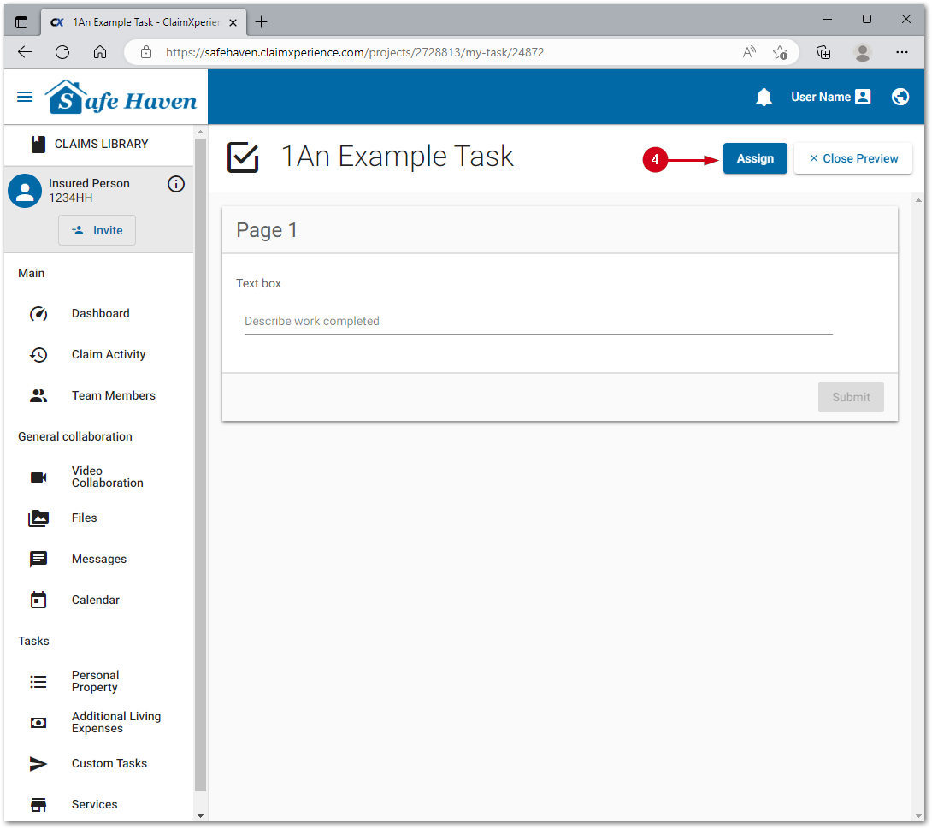Image resolution: width=932 pixels, height=829 pixels.
Task: Open Messages in the sidebar
Action: pos(98,560)
